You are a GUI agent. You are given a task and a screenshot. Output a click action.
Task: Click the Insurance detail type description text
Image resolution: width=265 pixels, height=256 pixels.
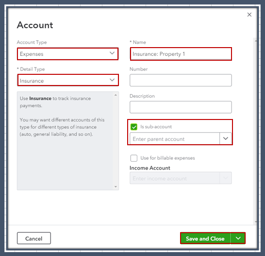(62, 116)
